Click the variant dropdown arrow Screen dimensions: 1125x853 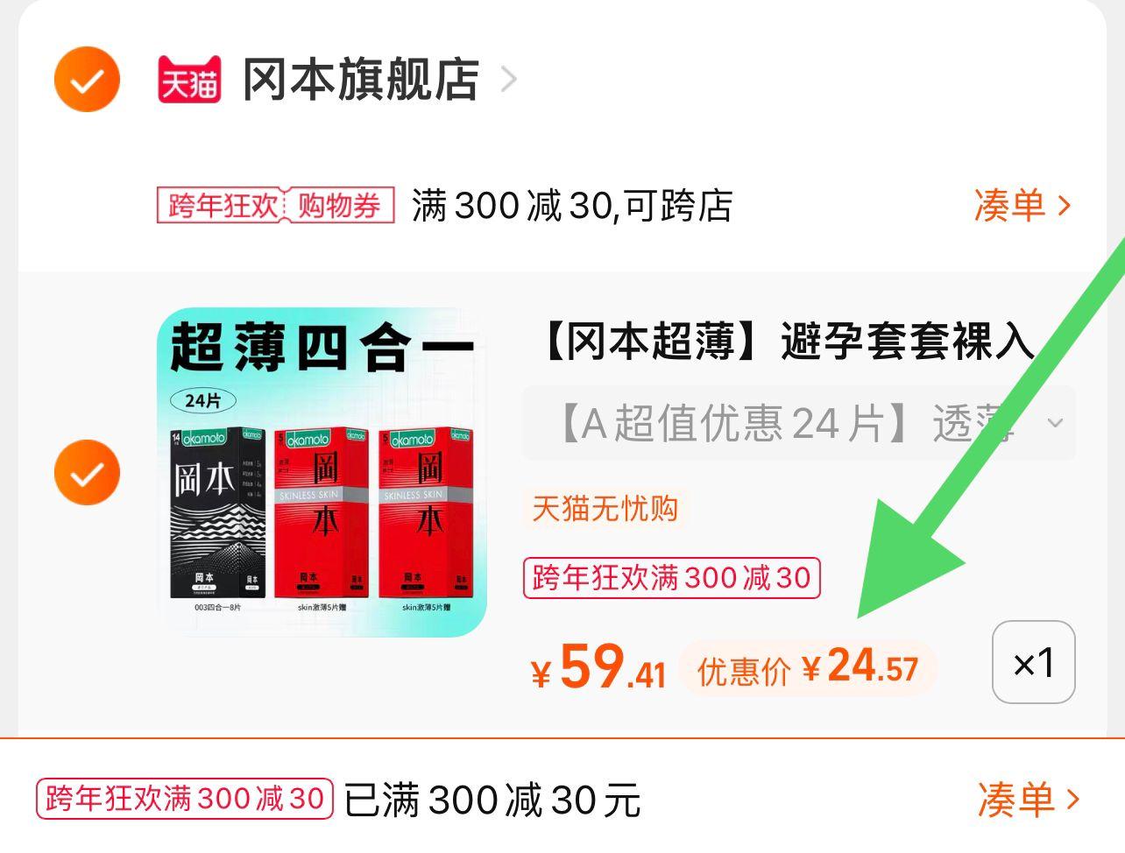1055,424
